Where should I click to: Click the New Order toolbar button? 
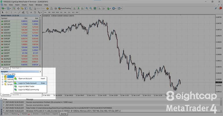coord(39,8)
